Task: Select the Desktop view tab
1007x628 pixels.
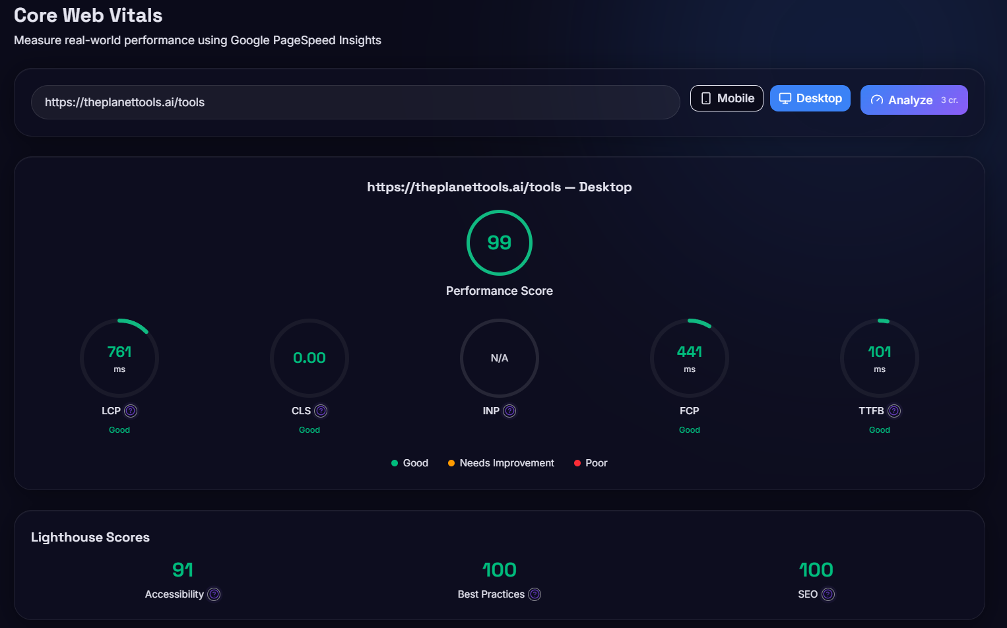Action: coord(810,98)
